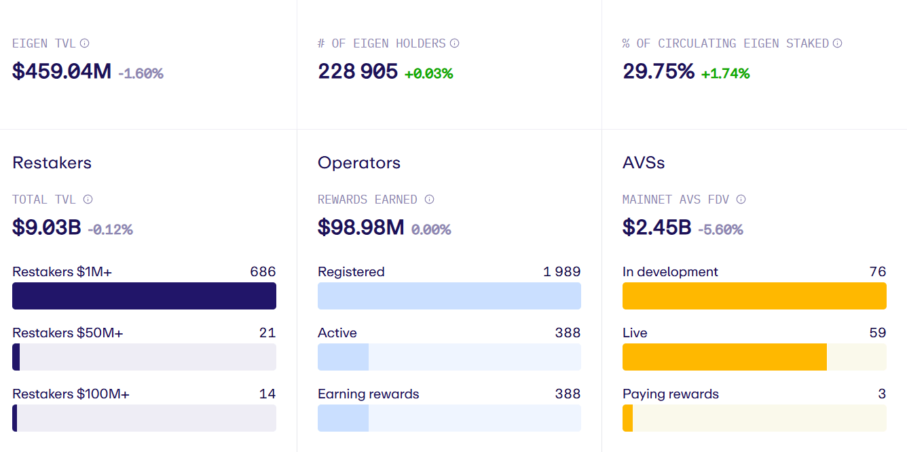The image size is (907, 452).
Task: Select the MAINNET AVS FDV label
Action: 676,200
